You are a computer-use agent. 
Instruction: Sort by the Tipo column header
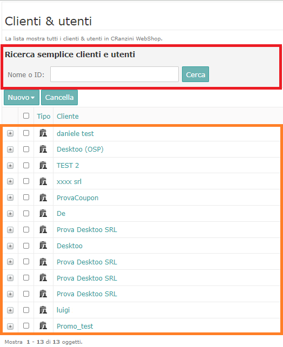tap(44, 116)
